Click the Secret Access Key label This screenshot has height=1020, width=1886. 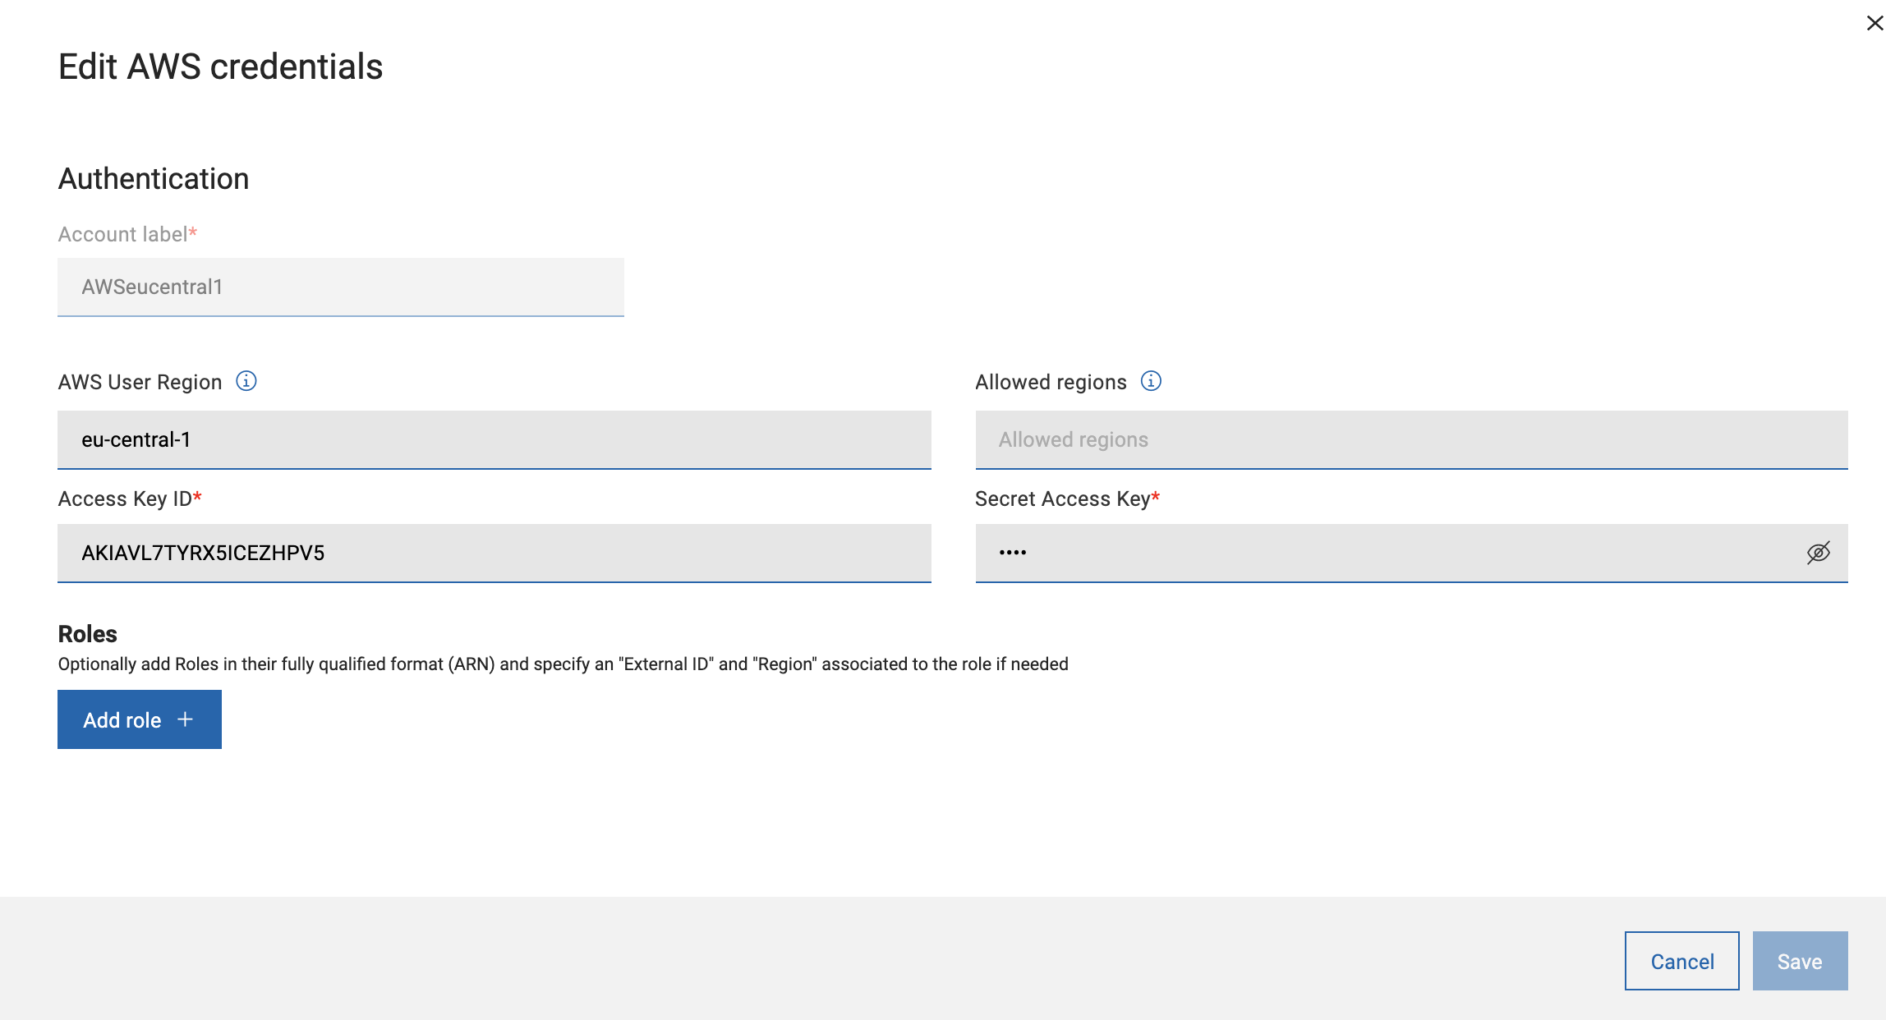(x=1061, y=499)
